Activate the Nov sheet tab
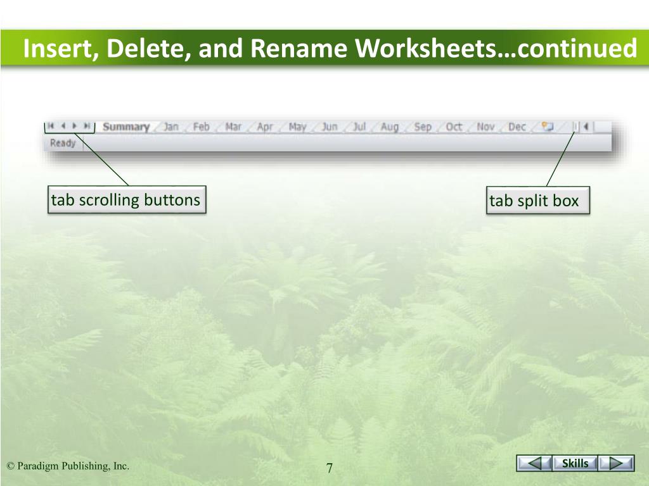This screenshot has height=486, width=649. pos(485,127)
